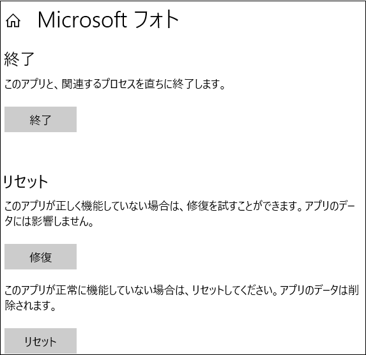
Task: Select the 終了 section heading
Action: (19, 59)
